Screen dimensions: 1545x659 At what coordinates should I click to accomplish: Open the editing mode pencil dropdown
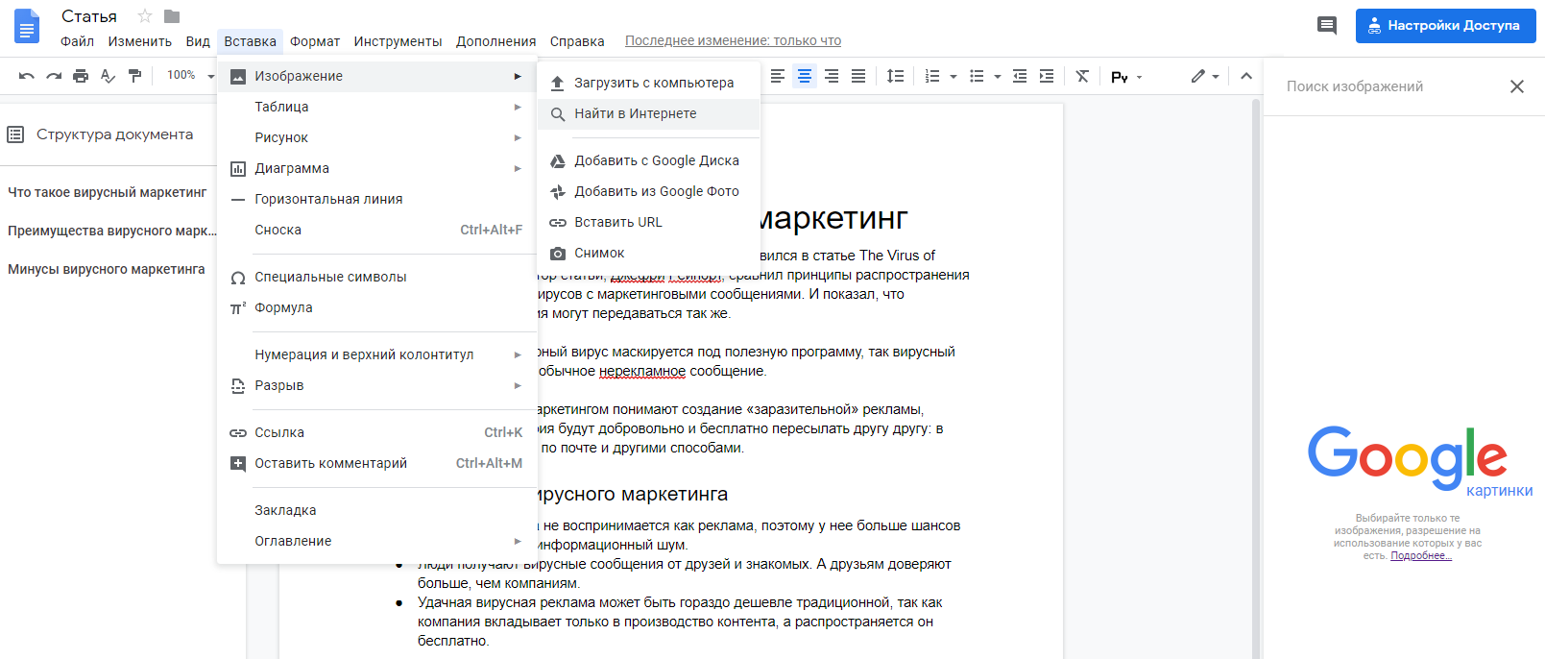point(1204,76)
